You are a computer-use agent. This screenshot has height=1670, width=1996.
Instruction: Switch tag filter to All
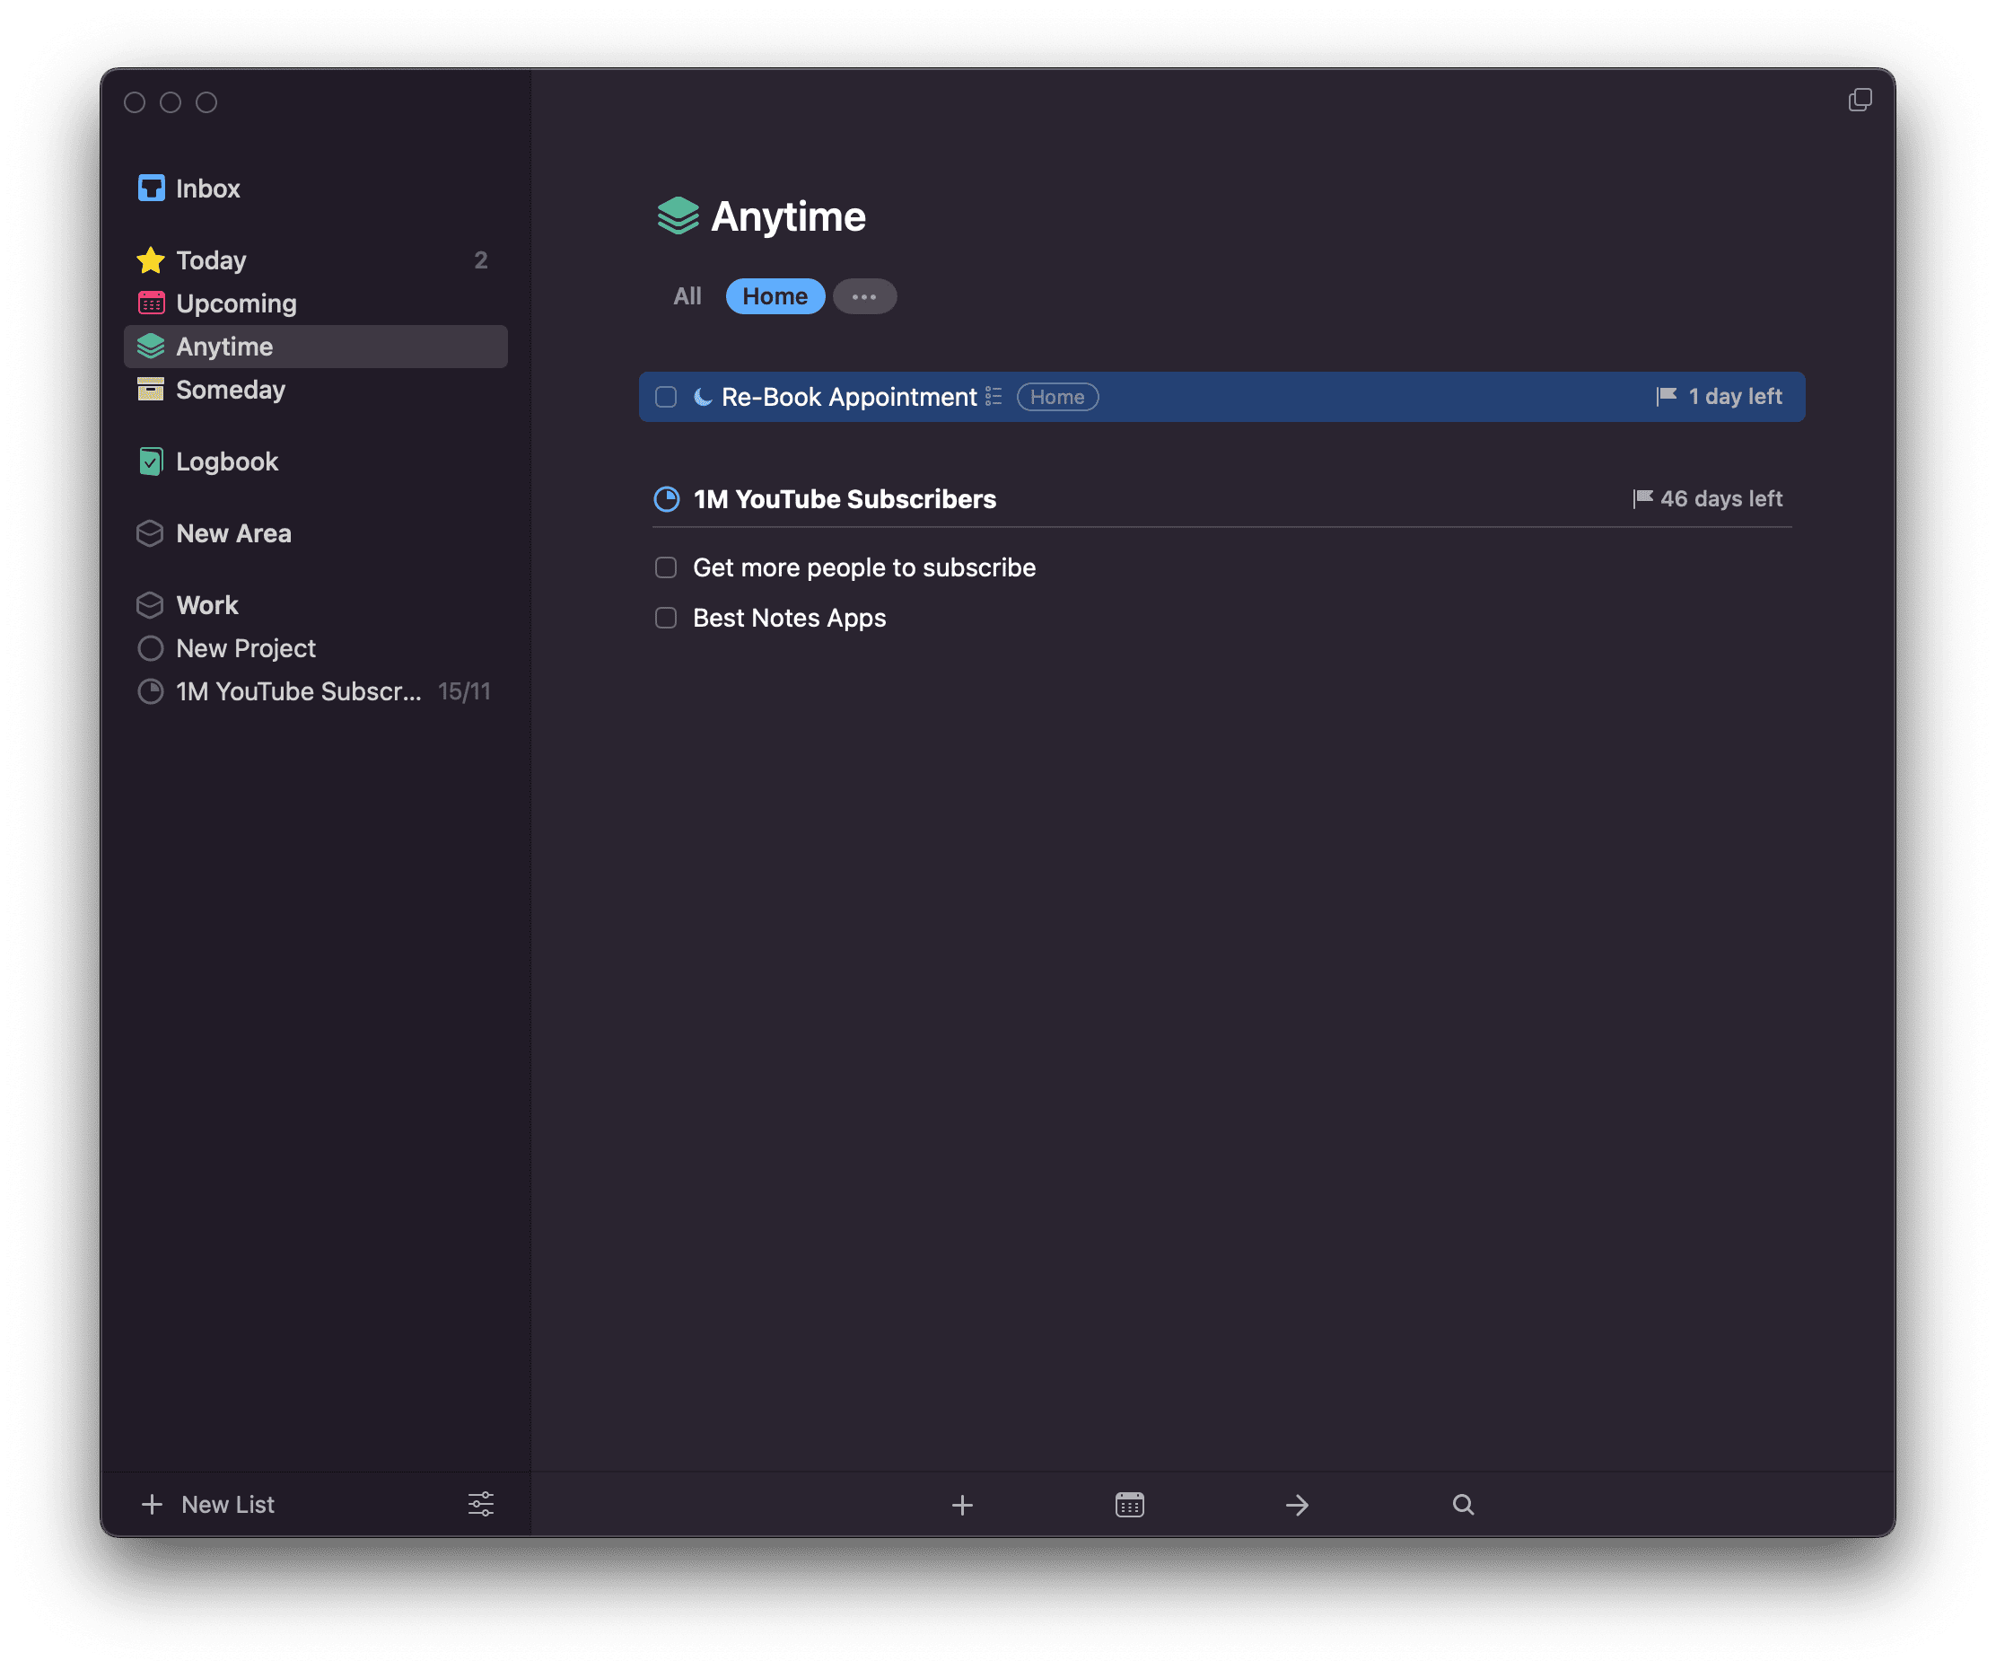point(687,296)
